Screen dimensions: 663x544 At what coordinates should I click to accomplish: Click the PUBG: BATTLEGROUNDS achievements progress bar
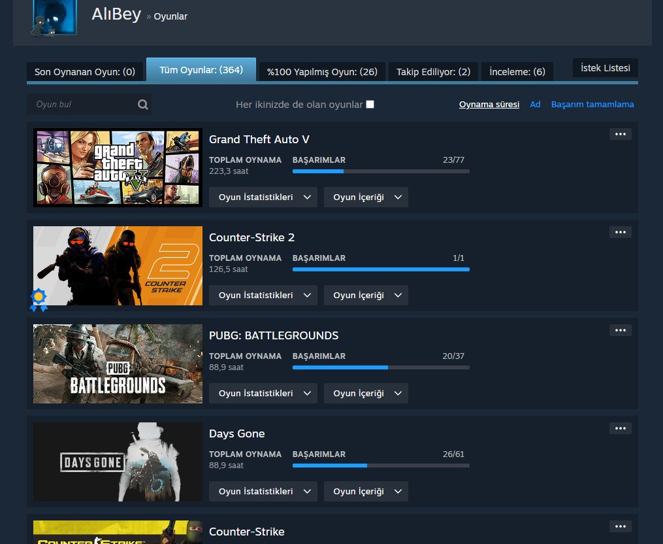pyautogui.click(x=381, y=367)
